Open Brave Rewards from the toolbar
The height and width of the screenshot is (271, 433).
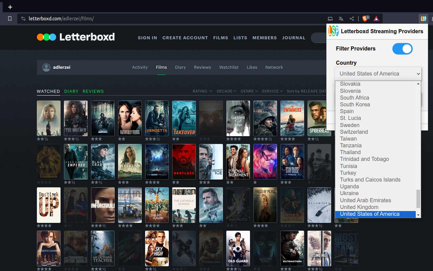[376, 19]
